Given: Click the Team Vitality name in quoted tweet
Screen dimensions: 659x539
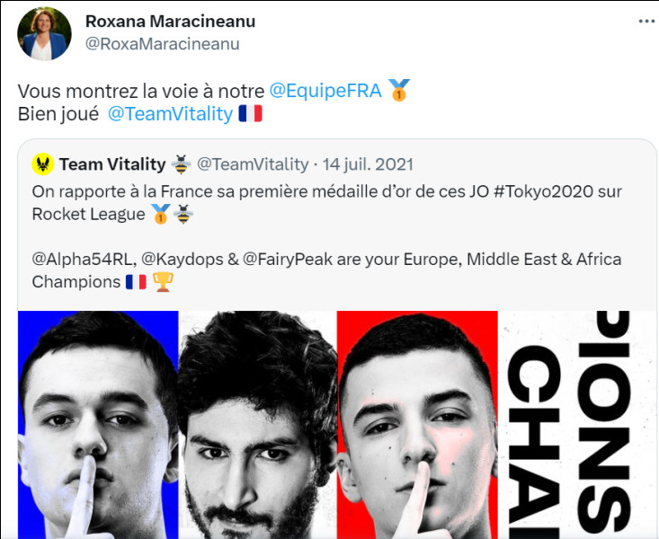Looking at the screenshot, I should pyautogui.click(x=112, y=164).
